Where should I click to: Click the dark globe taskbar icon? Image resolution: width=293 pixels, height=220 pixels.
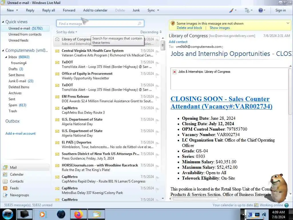[61, 214]
